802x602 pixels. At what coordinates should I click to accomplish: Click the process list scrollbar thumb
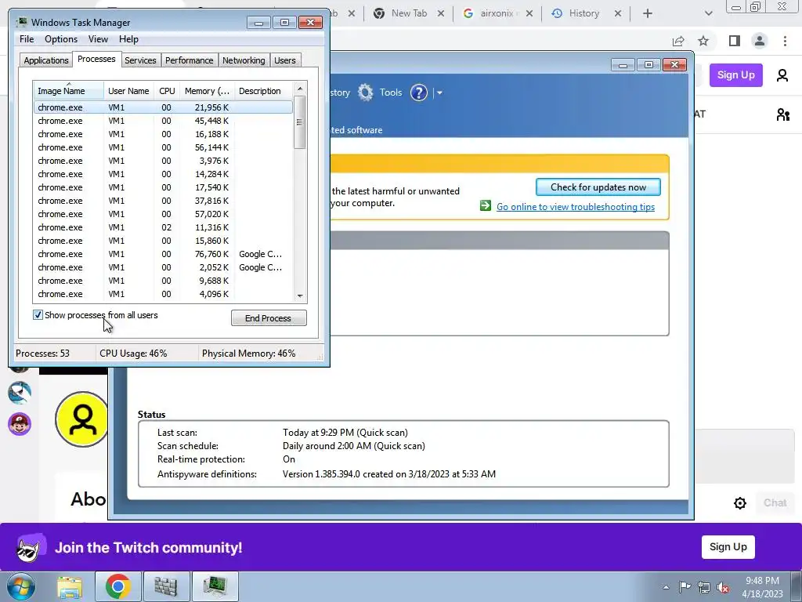point(300,122)
